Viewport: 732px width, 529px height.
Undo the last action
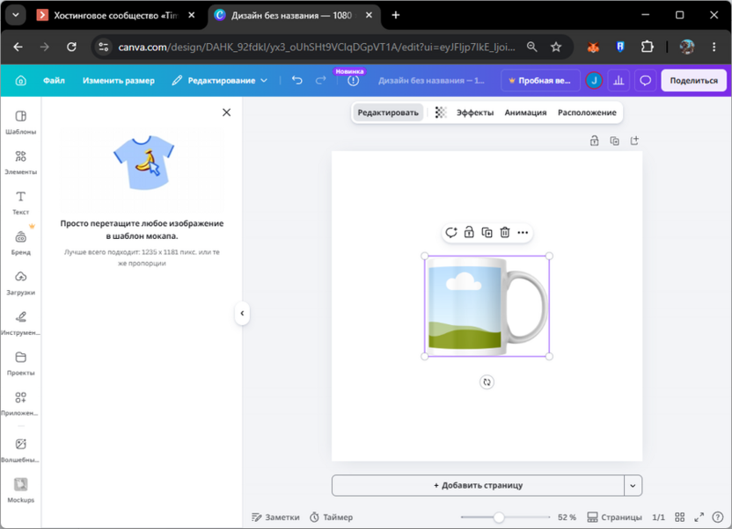[x=296, y=81]
